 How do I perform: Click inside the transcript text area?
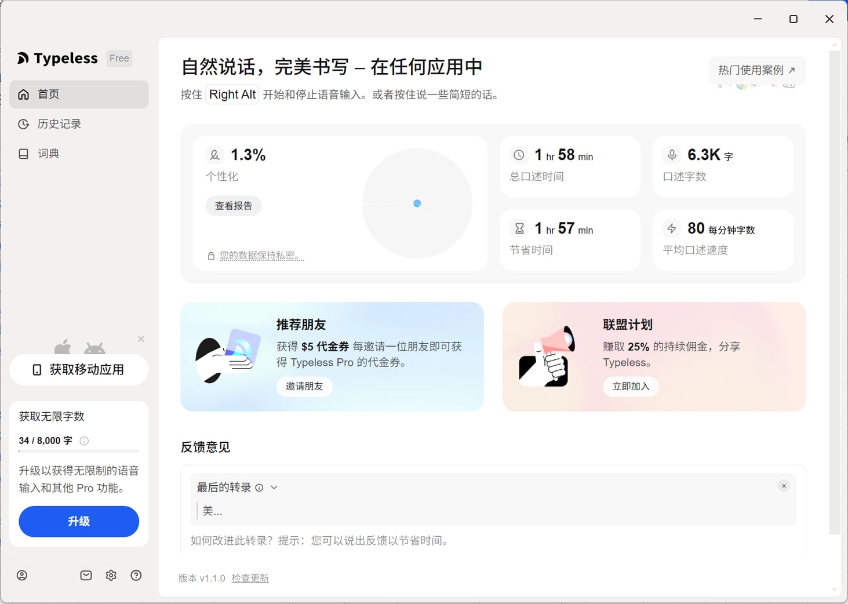point(406,511)
